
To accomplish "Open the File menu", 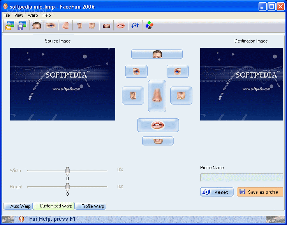I will coord(7,15).
